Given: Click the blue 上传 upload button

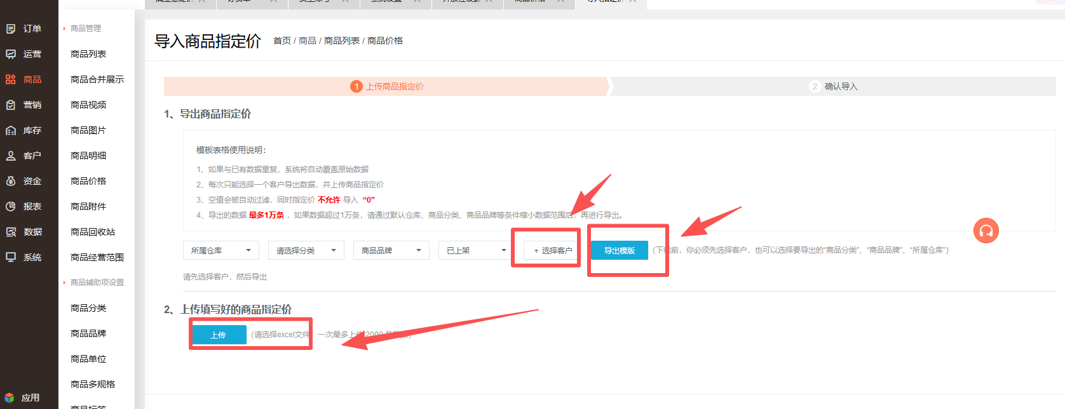Looking at the screenshot, I should [219, 335].
